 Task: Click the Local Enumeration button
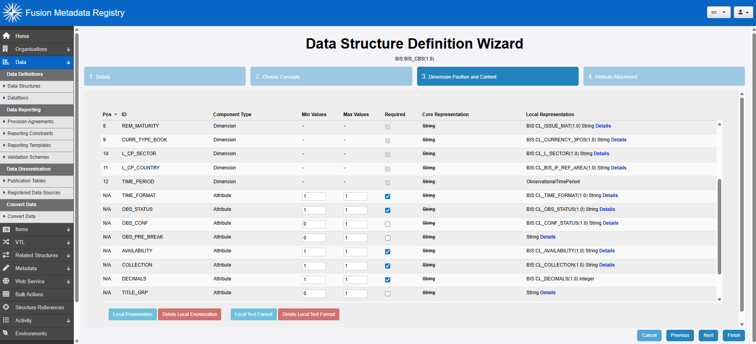(132, 314)
